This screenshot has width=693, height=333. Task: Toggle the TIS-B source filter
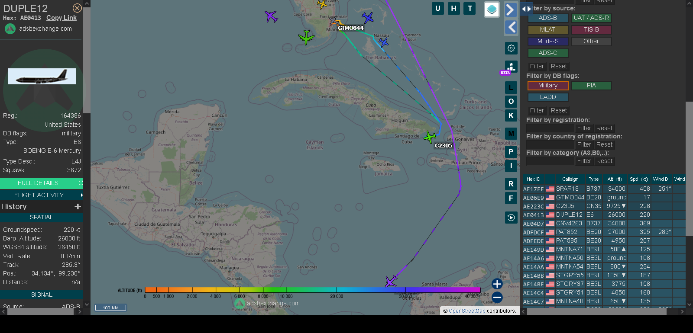point(591,30)
